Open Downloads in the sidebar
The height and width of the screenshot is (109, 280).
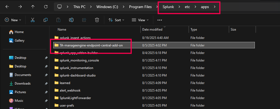coord(23,83)
